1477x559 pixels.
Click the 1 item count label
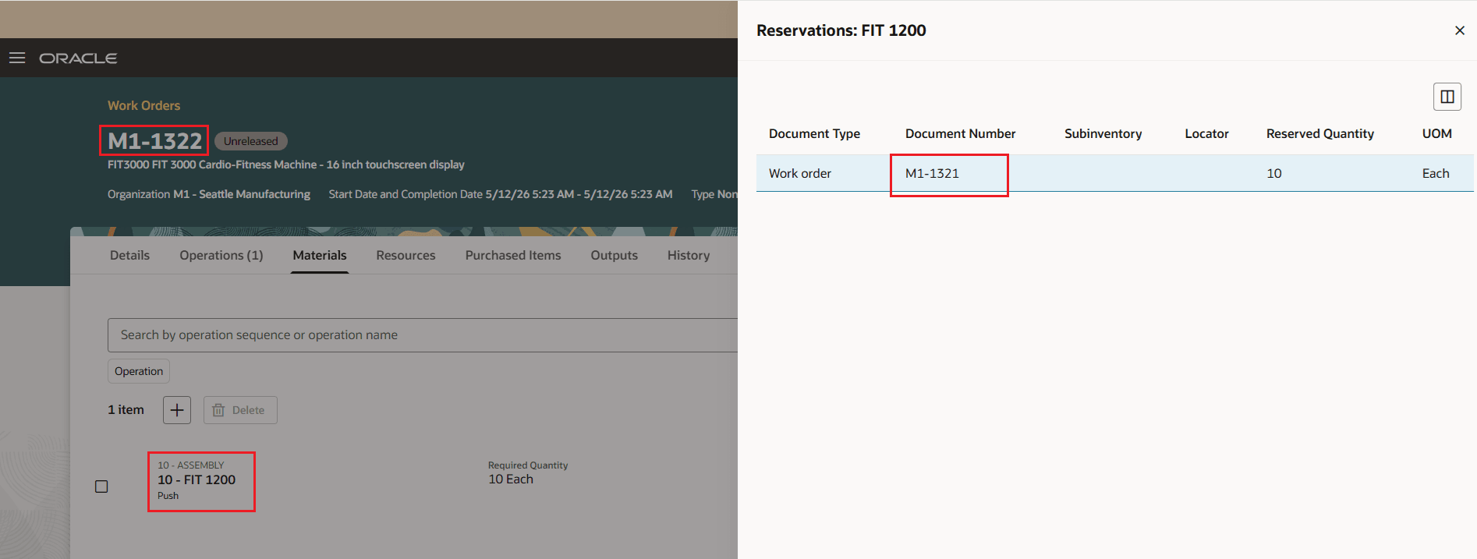[x=126, y=410]
